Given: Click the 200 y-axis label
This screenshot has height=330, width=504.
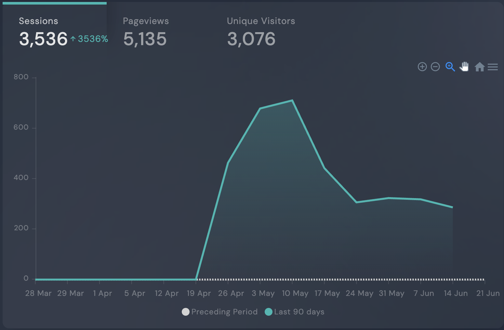Looking at the screenshot, I should click(21, 228).
